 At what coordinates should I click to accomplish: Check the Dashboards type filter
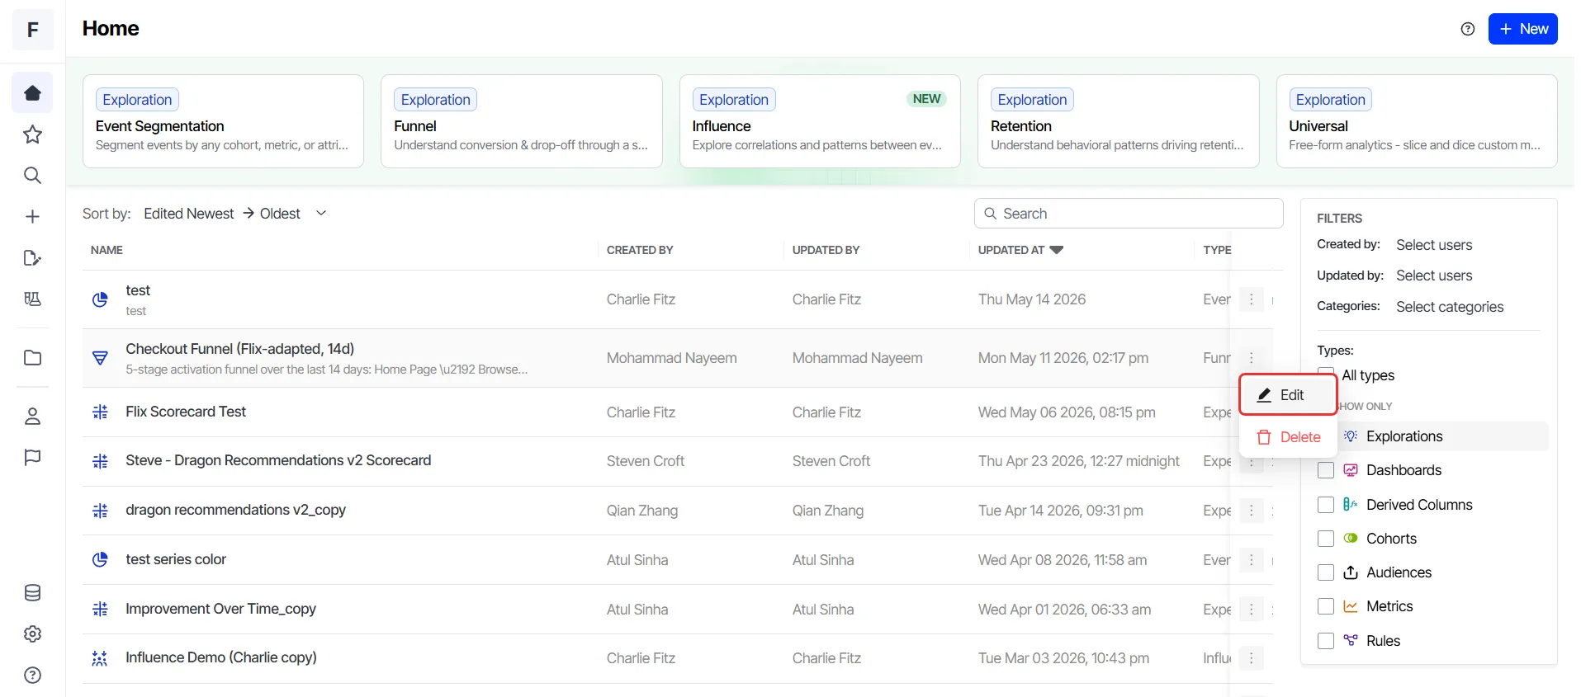click(x=1326, y=470)
